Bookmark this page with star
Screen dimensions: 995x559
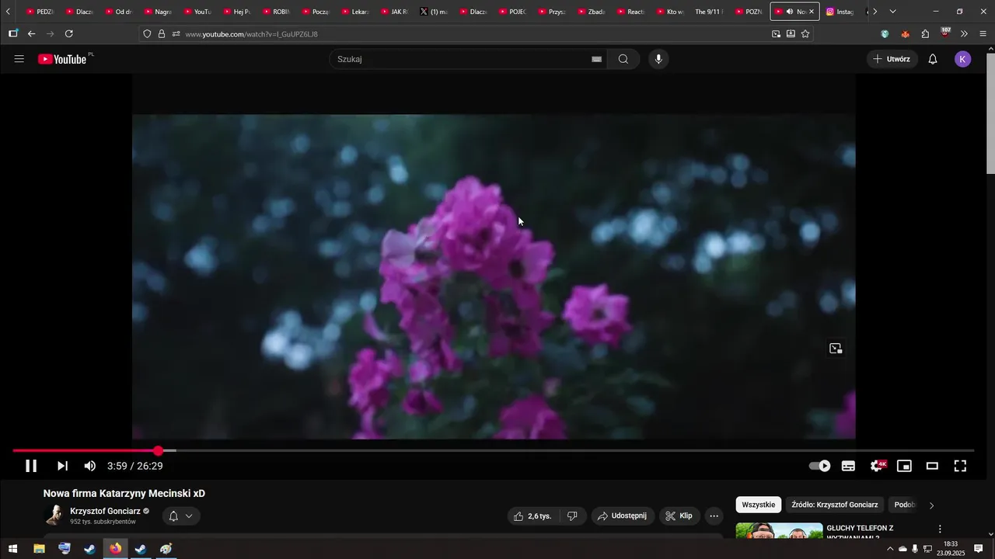pos(805,33)
